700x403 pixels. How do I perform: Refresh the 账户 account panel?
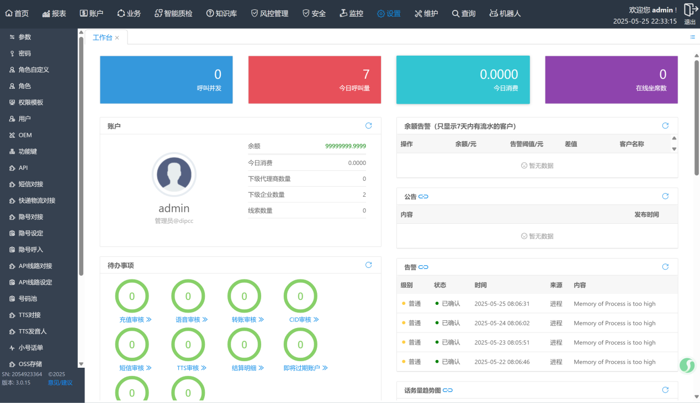368,126
